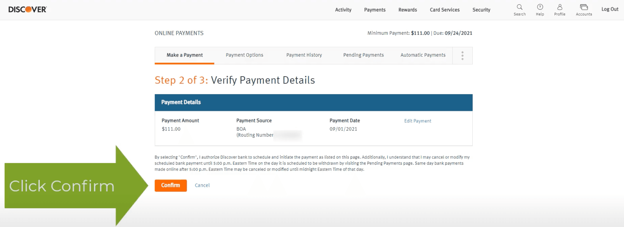Click the Edit Payment link
This screenshot has height=227, width=624.
417,121
